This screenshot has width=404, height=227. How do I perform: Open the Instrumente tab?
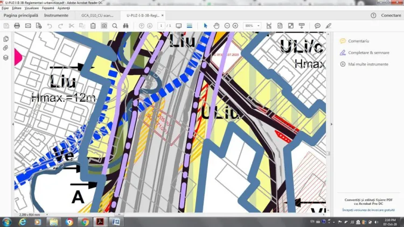click(x=56, y=16)
